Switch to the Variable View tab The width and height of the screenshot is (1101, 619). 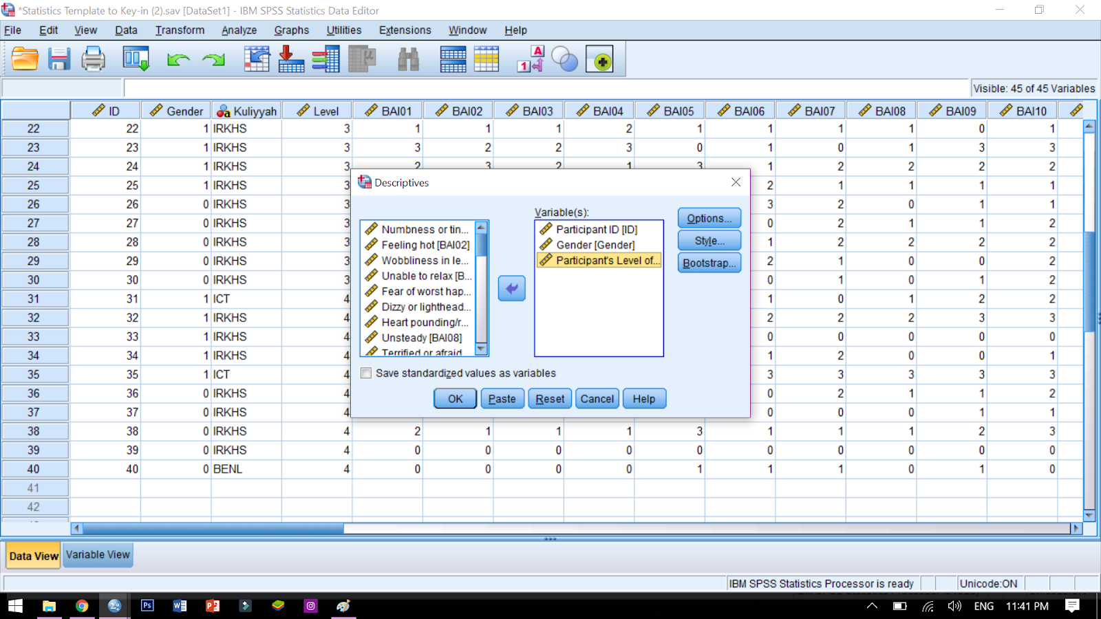pyautogui.click(x=98, y=555)
